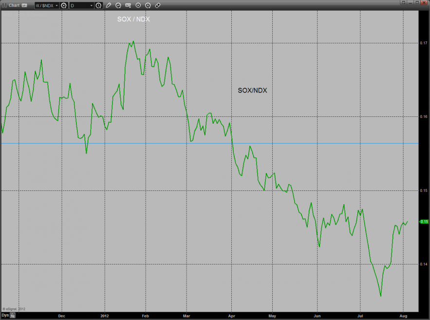This screenshot has width=430, height=320.
Task: Toggle the formula icon next to Dyn
Action: [x=13, y=316]
